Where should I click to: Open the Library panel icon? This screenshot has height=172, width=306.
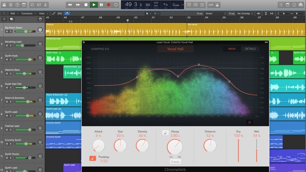pyautogui.click(x=4, y=5)
